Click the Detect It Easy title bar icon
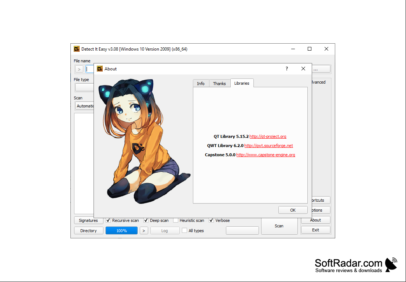Screen dimensions: 406x282 [77, 49]
